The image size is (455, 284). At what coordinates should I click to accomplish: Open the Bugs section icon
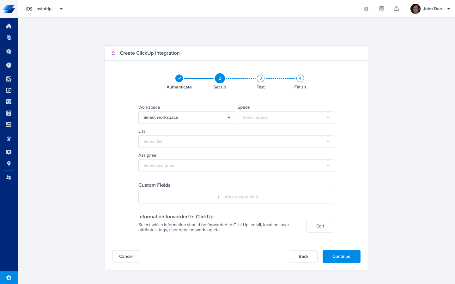[9, 51]
